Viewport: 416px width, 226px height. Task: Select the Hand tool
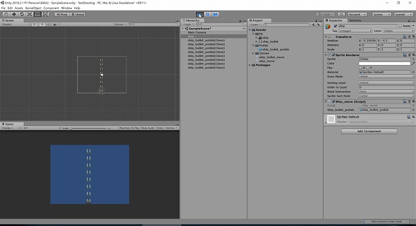6,15
